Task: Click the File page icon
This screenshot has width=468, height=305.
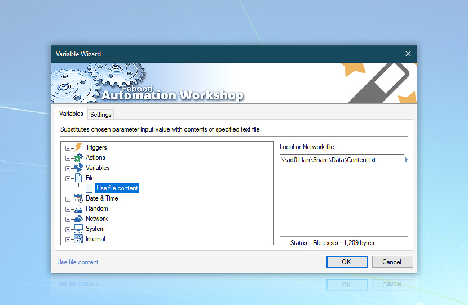Action: pyautogui.click(x=78, y=178)
